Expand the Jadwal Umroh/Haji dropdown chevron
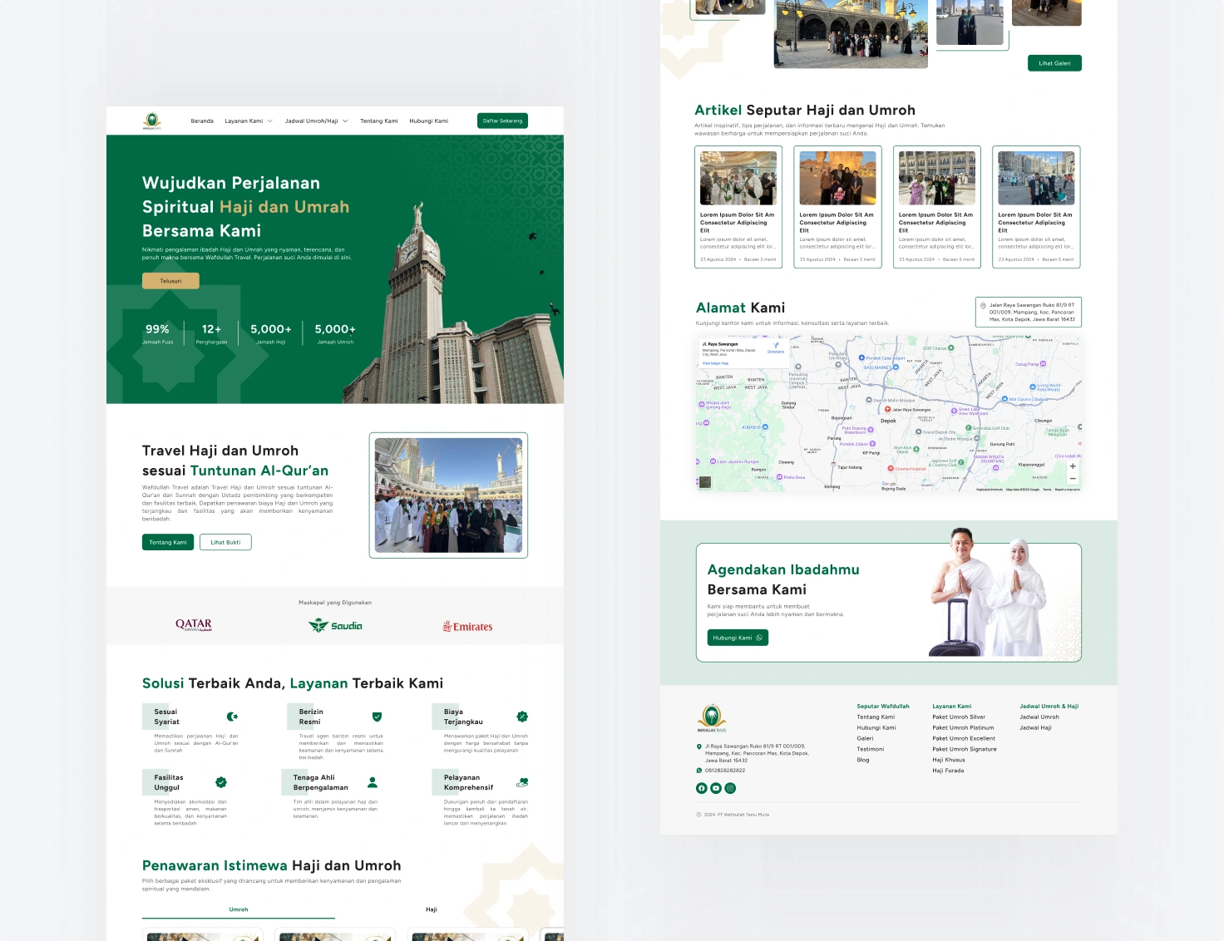This screenshot has width=1224, height=941. coord(345,121)
